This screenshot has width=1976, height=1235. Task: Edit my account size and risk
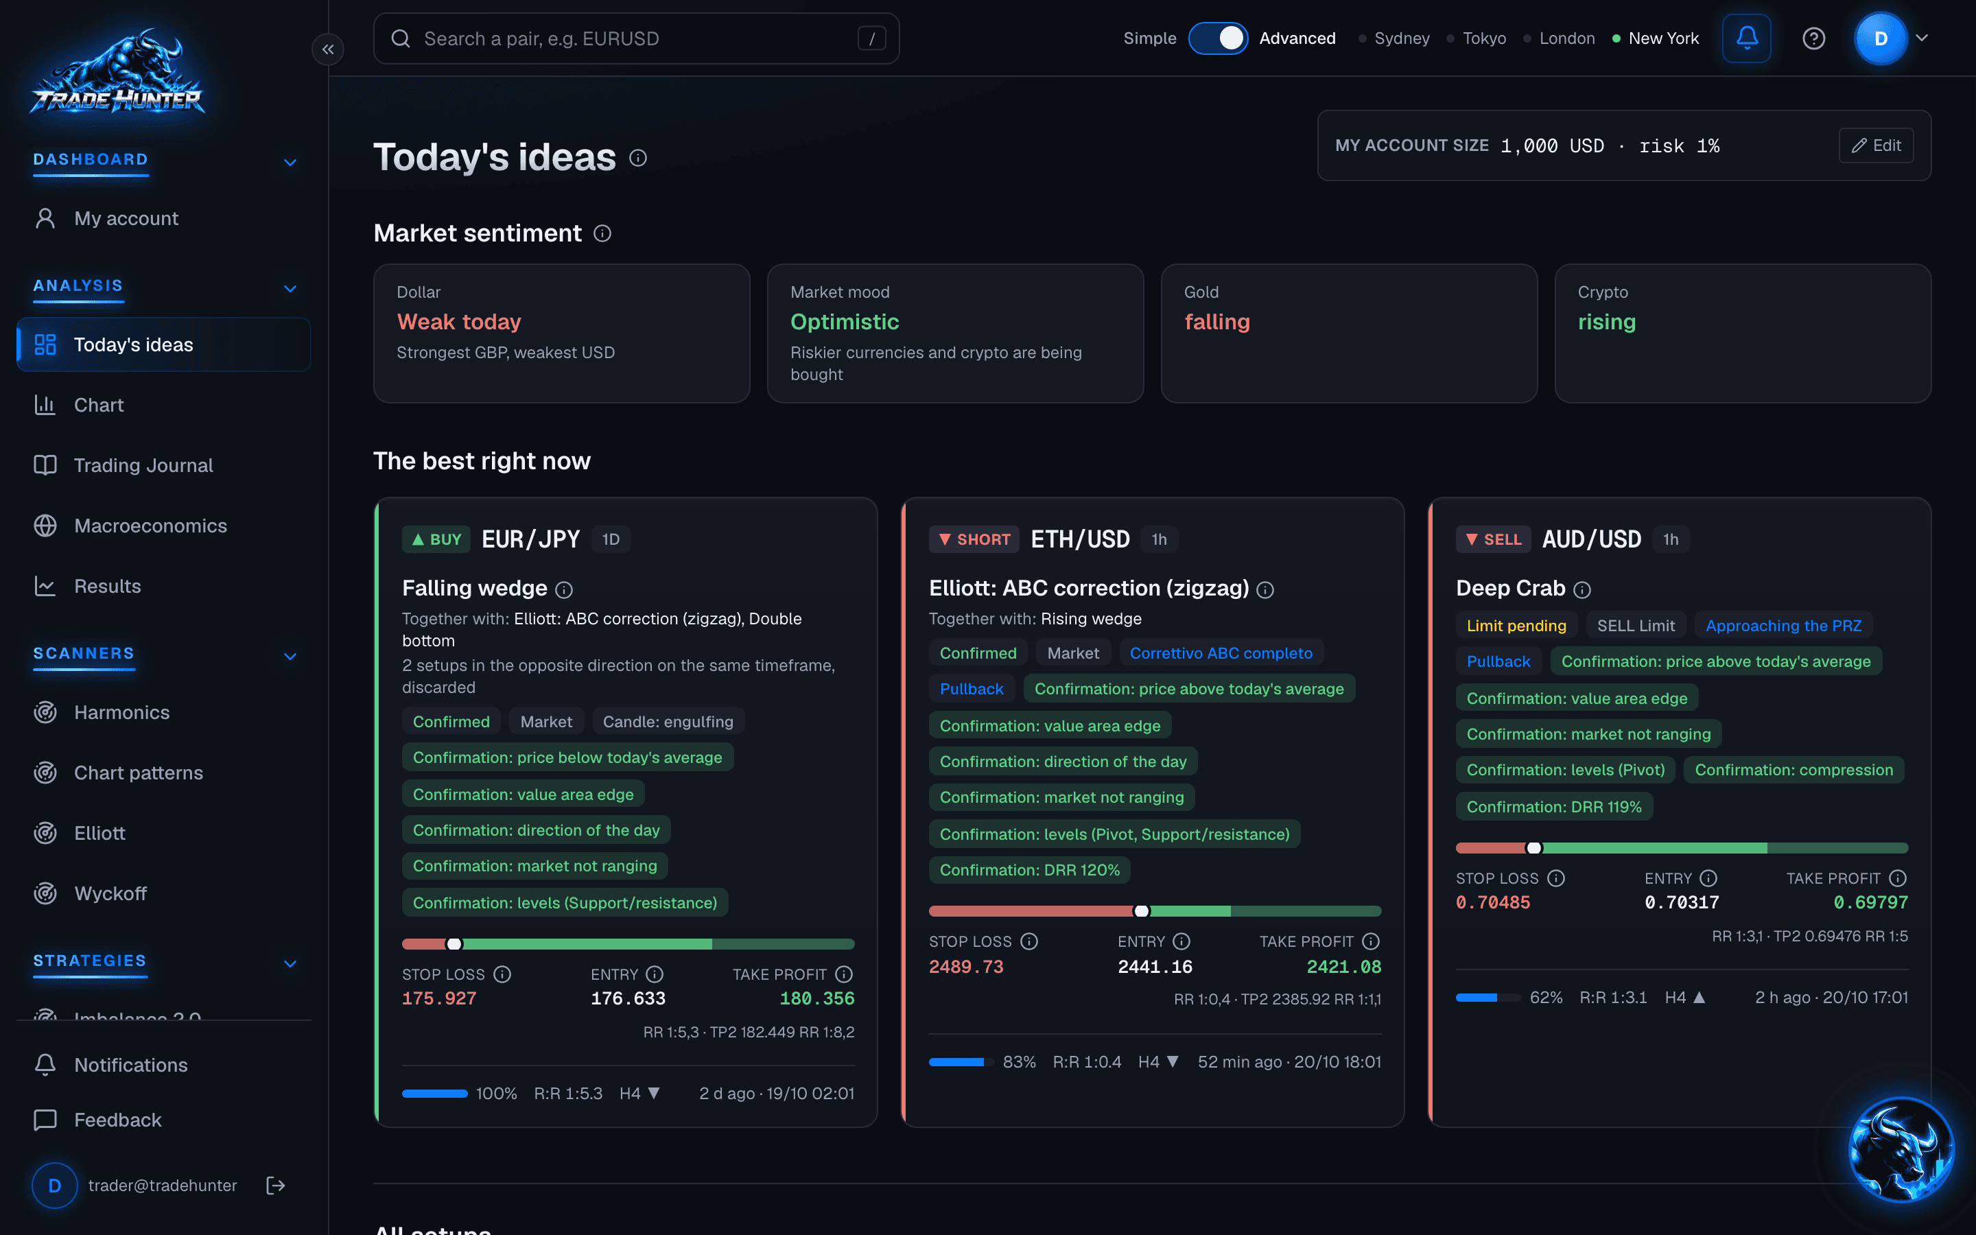1876,145
